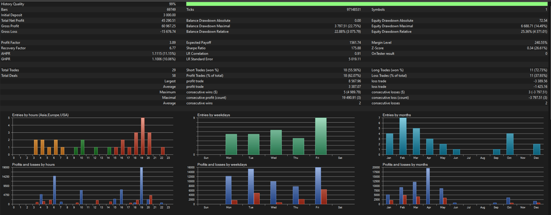Select the AHPR value 1.1115 (11.15%)
The height and width of the screenshot is (215, 551).
click(164, 54)
